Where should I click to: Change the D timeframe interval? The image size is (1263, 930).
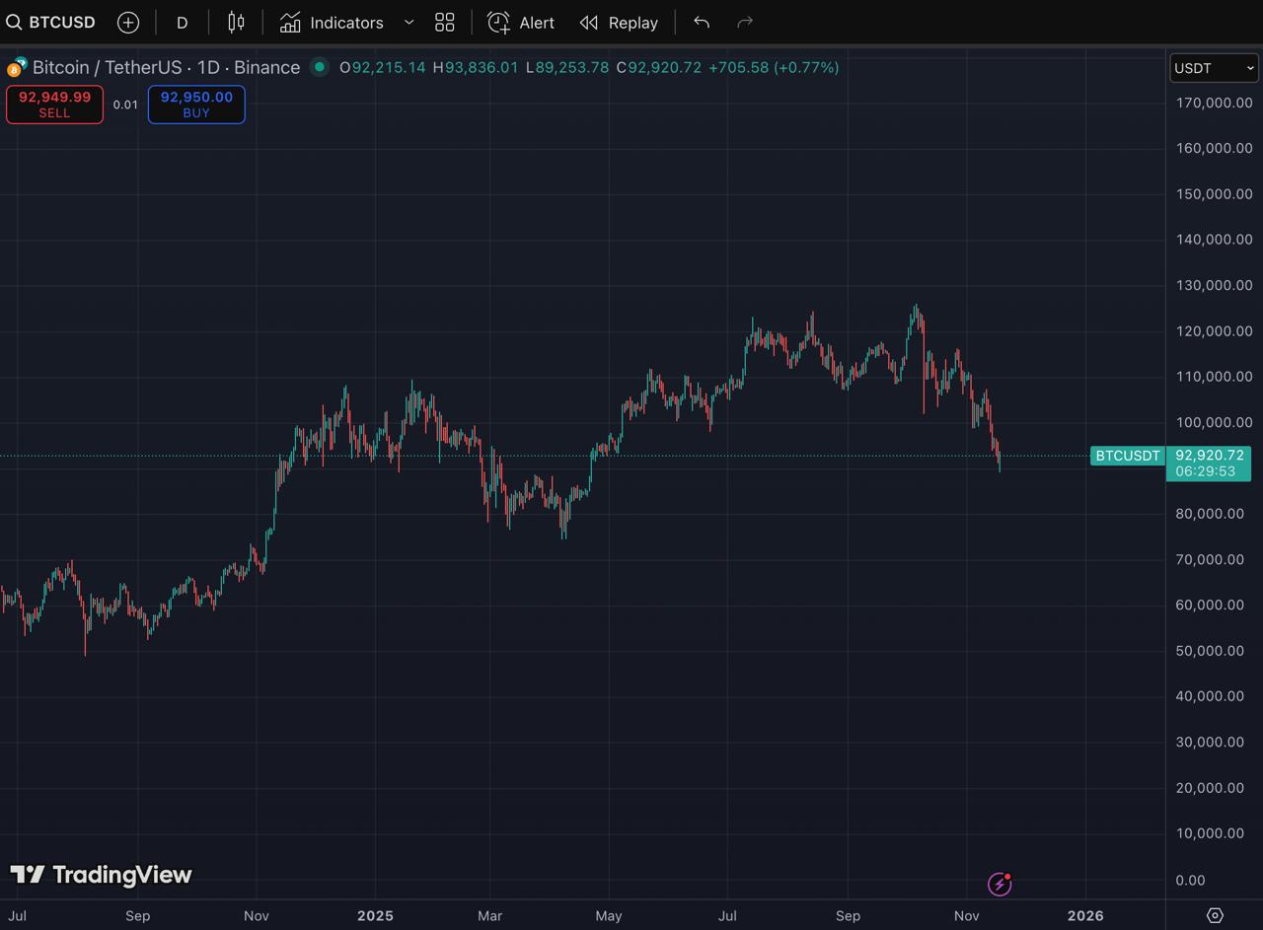coord(182,22)
